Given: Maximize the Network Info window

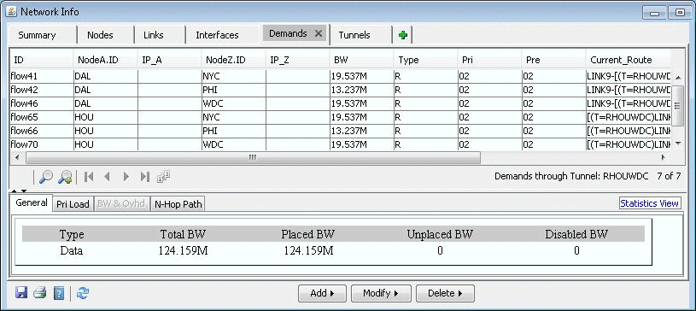Looking at the screenshot, I should coord(680,13).
